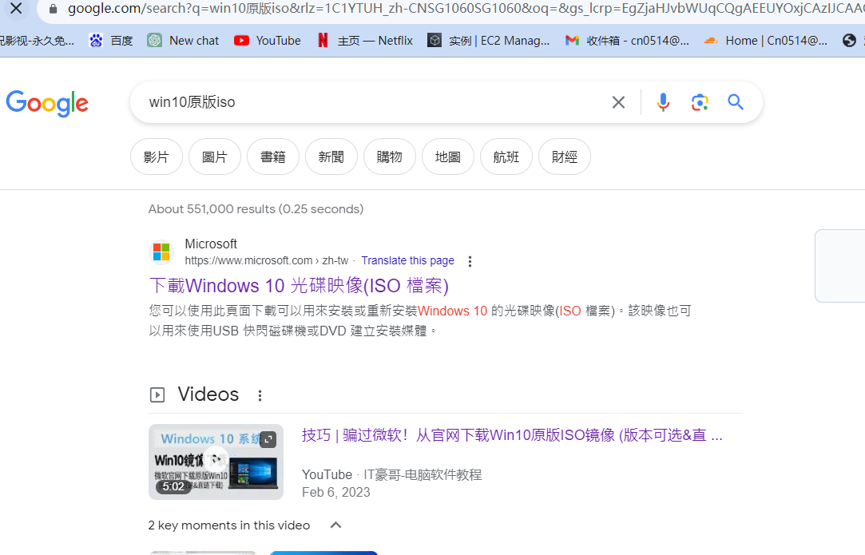The height and width of the screenshot is (555, 865).
Task: Open Gmail 收件箱 bookmark
Action: [627, 40]
